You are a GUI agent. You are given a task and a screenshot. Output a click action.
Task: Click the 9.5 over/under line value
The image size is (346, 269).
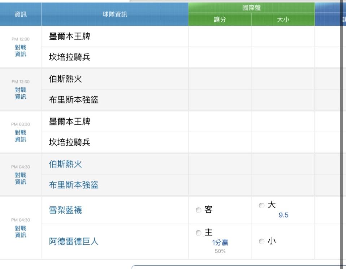284,215
